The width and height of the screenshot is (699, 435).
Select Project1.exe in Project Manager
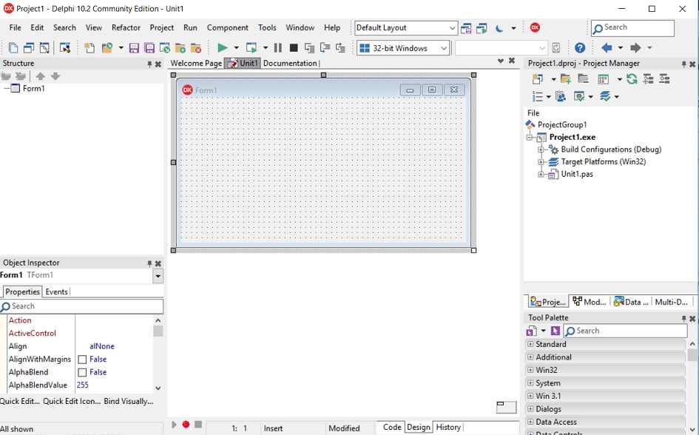573,137
